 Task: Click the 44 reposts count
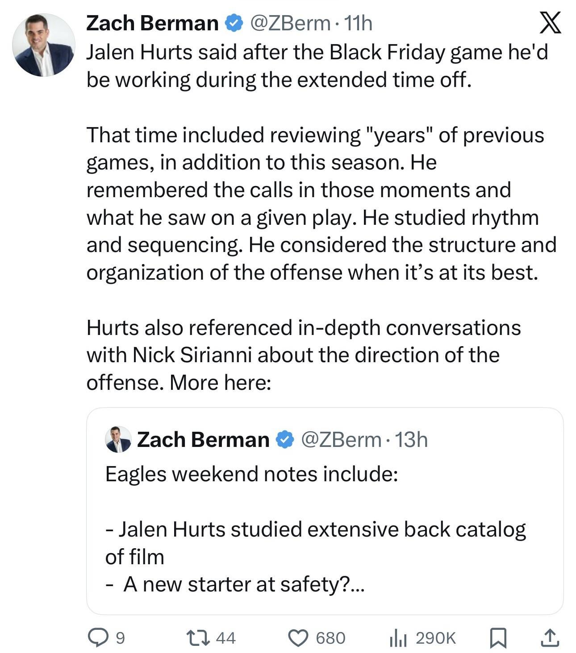[225, 638]
